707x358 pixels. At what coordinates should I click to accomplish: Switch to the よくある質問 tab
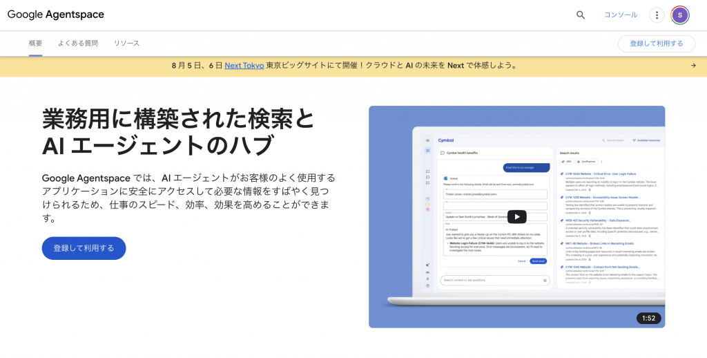coord(77,44)
